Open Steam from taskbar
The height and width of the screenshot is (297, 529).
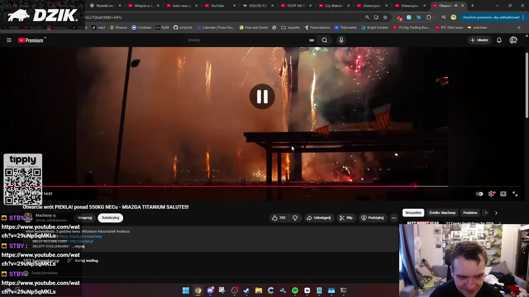pyautogui.click(x=246, y=290)
